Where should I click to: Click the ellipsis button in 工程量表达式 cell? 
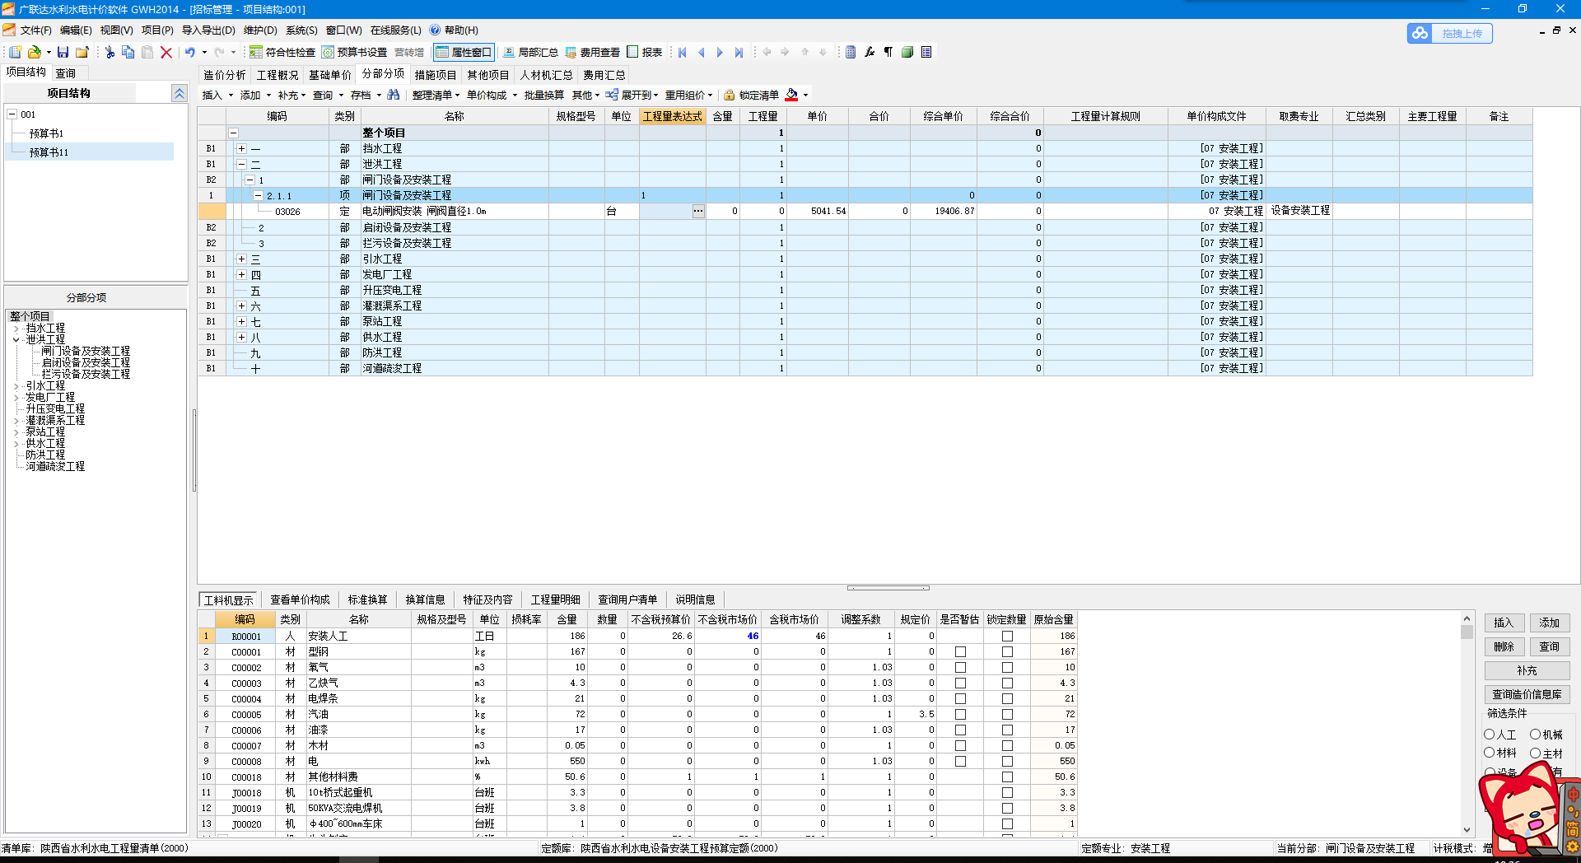tap(698, 211)
